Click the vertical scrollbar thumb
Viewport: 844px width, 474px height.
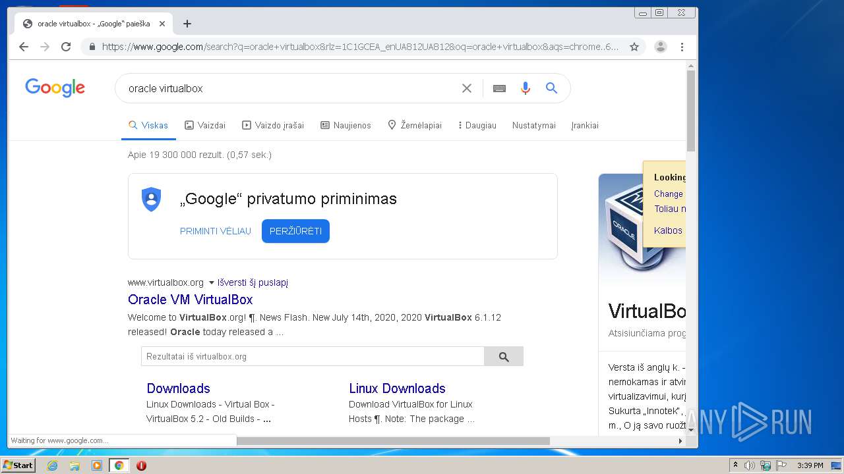[691, 111]
